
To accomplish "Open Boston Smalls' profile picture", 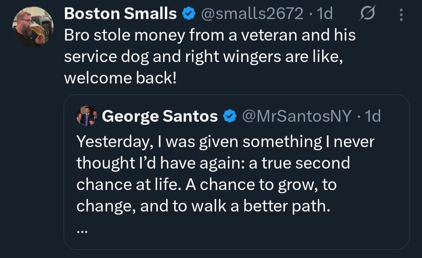I will coord(32,27).
